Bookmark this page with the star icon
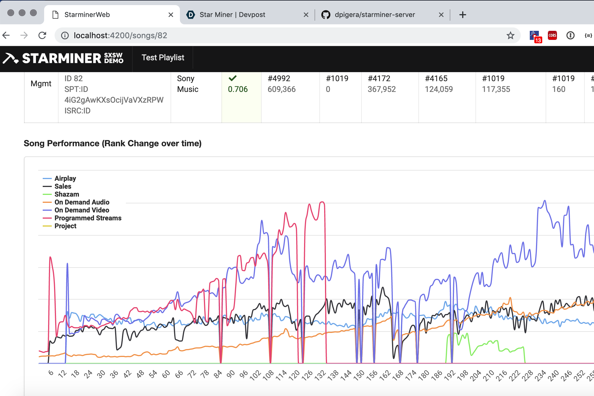The image size is (594, 396). pyautogui.click(x=510, y=35)
